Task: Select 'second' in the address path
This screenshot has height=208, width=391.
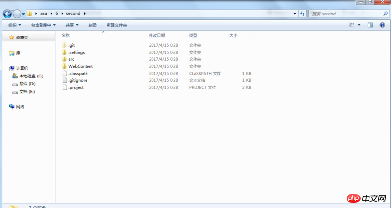Action: tap(73, 14)
